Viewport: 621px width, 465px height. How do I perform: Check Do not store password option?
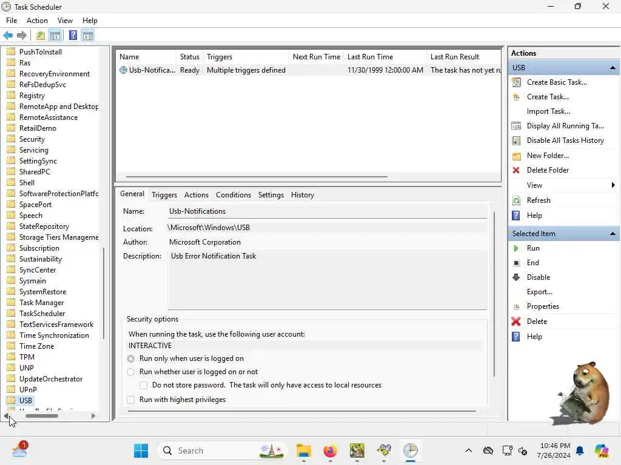pos(143,385)
